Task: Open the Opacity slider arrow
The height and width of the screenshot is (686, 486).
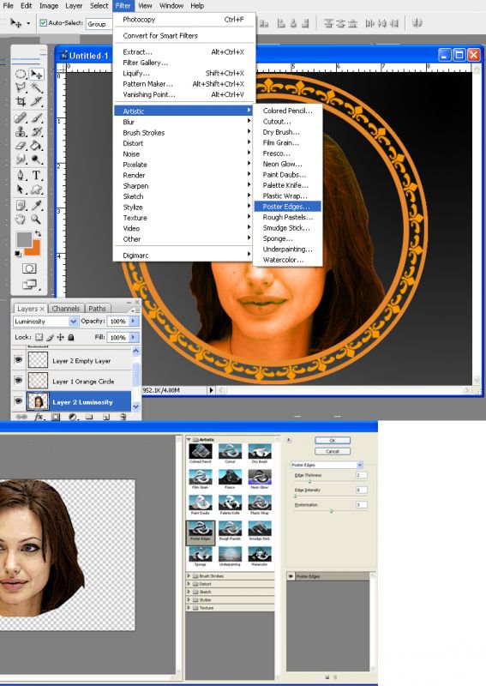Action: 134,321
